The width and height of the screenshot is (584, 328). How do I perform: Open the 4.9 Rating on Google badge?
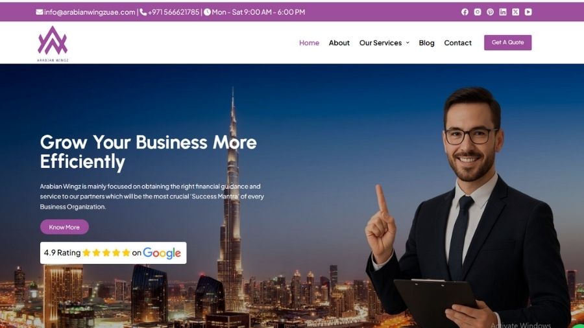point(113,253)
